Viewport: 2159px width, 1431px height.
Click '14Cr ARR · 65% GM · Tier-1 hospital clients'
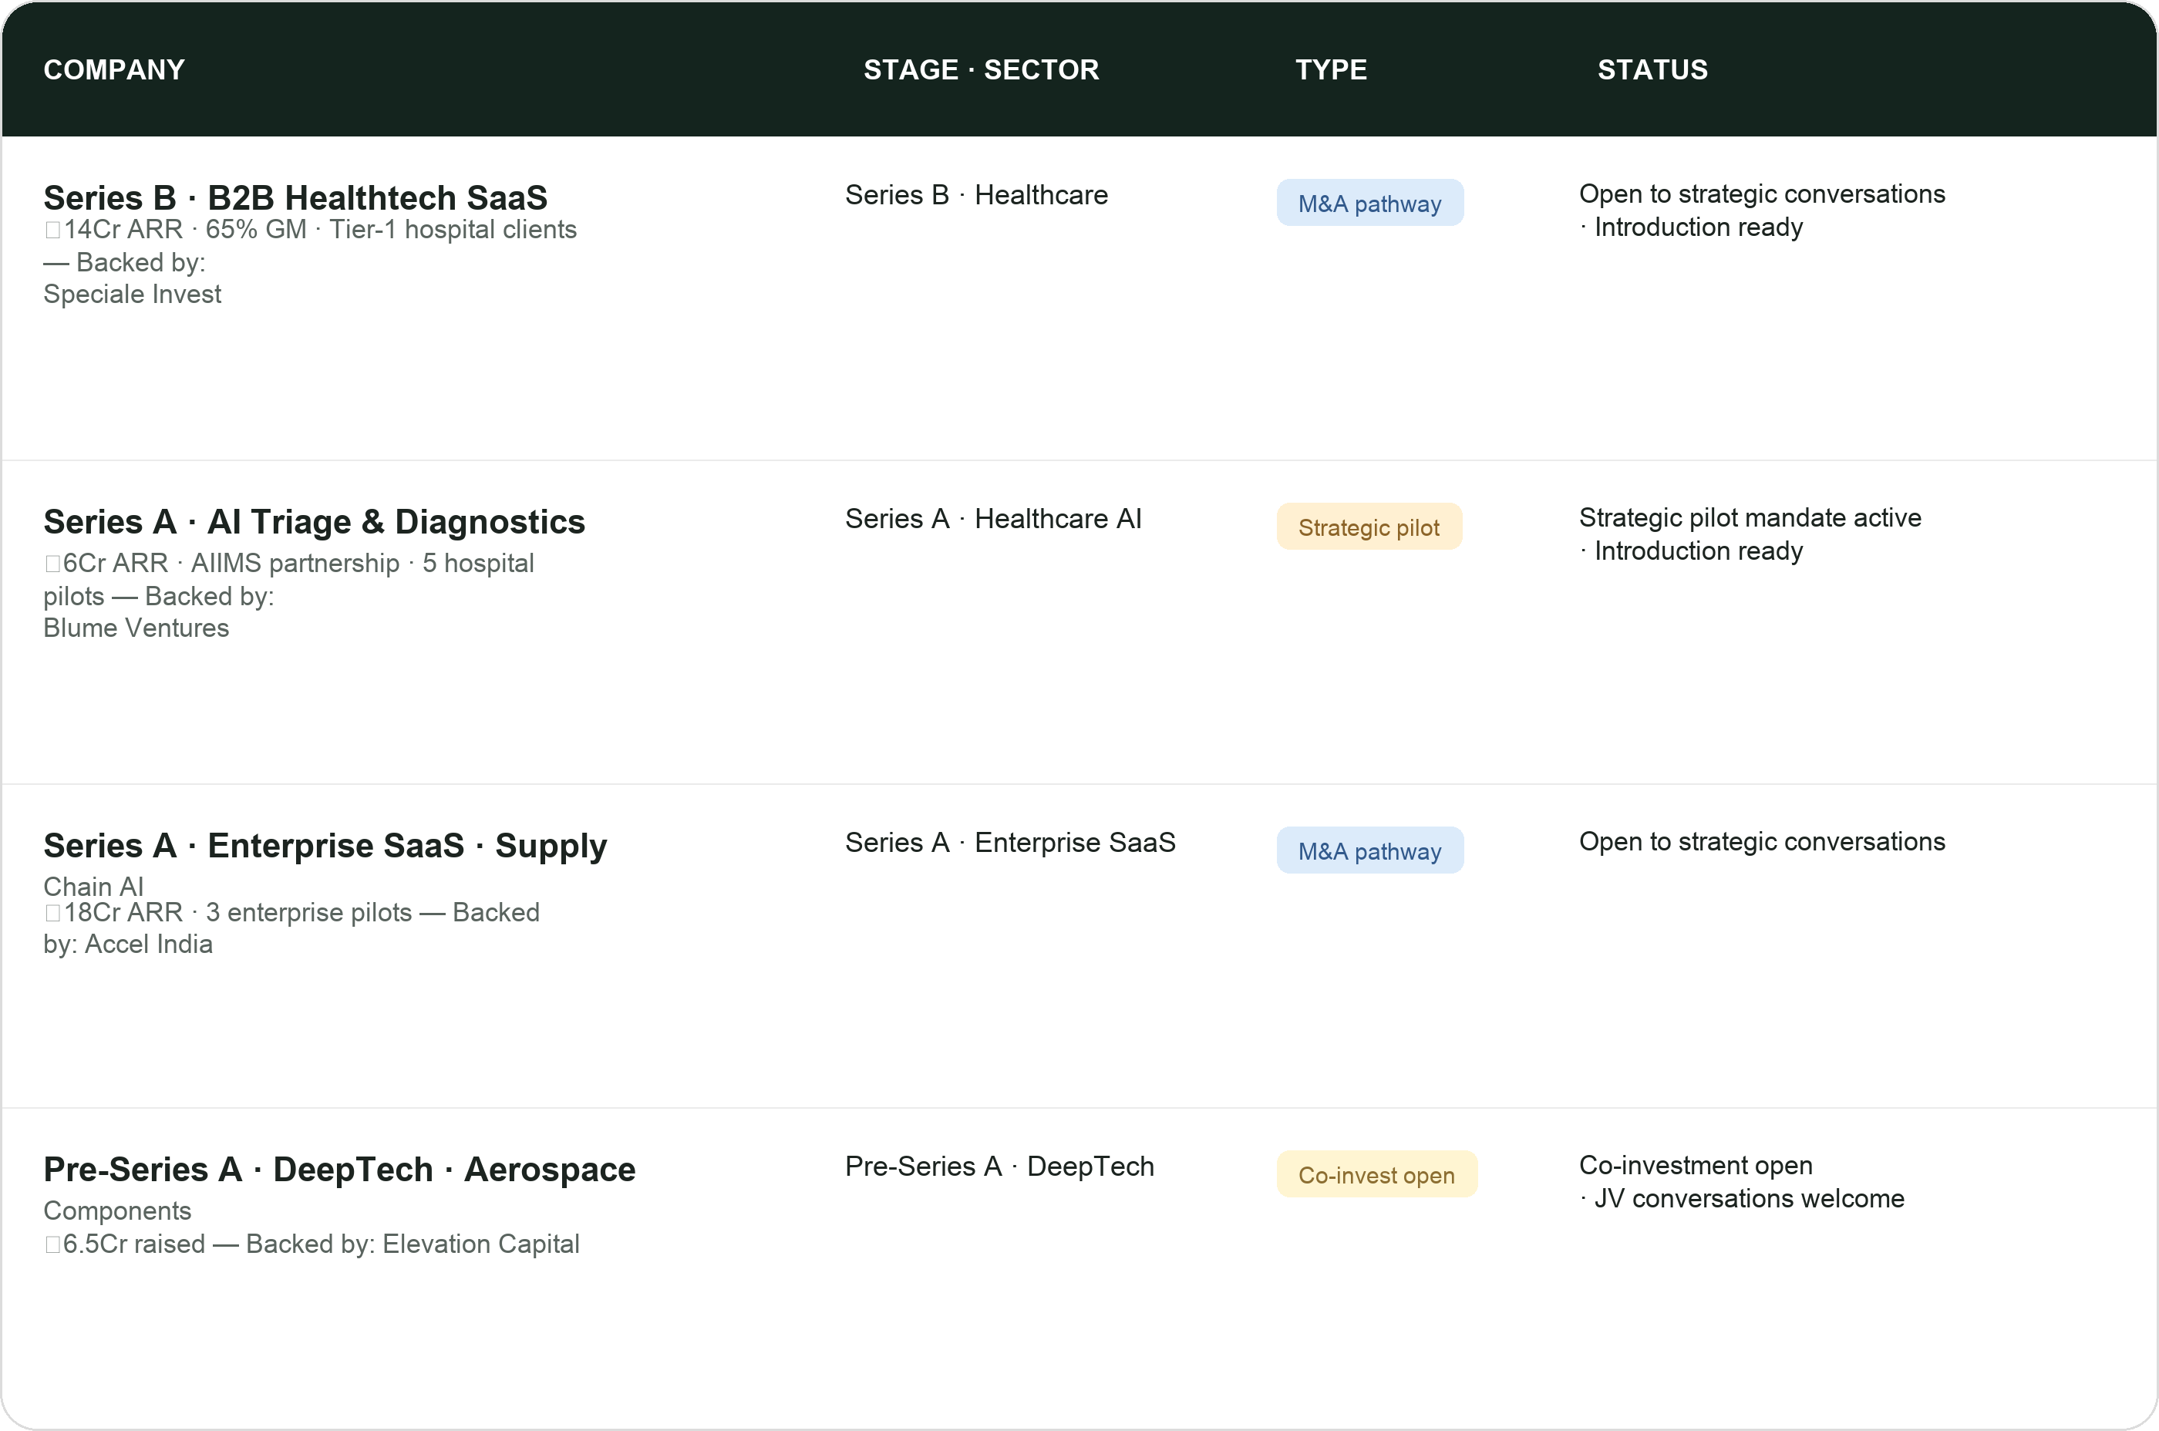pos(310,229)
